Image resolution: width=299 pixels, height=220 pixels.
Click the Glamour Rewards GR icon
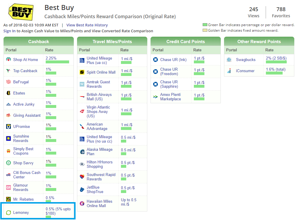click(8, 187)
